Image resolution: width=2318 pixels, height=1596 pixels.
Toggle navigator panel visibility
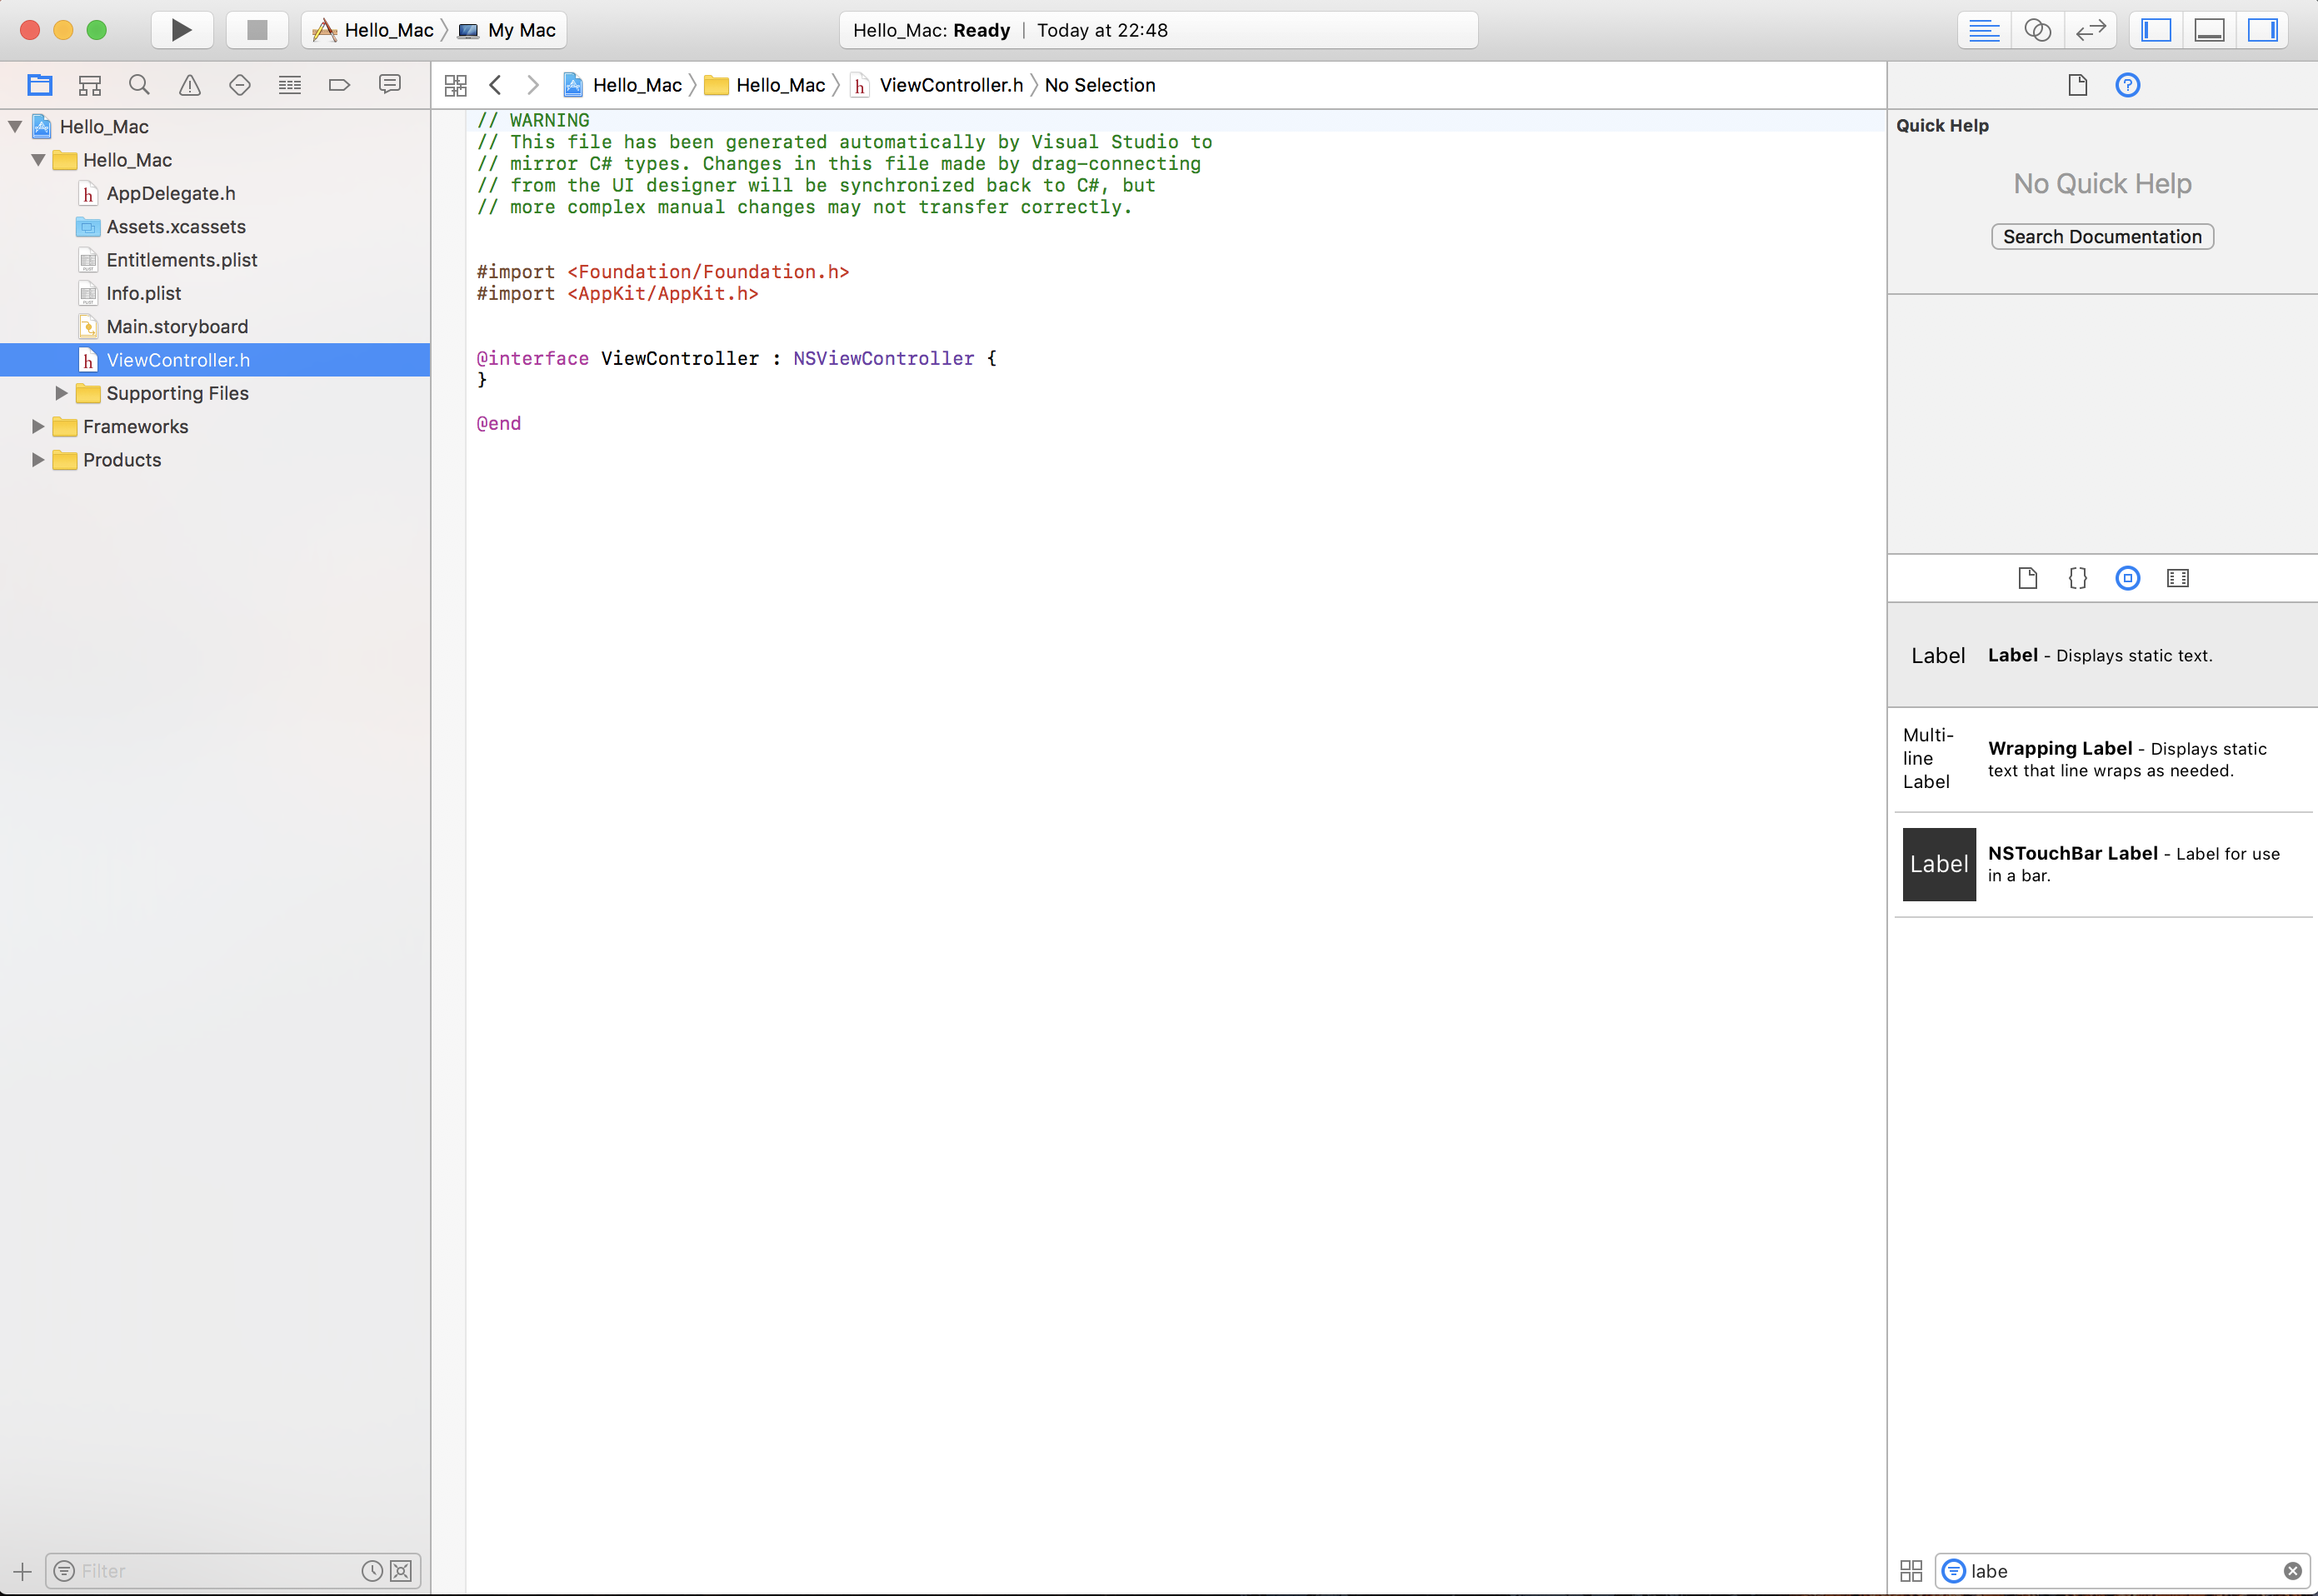click(x=2156, y=30)
